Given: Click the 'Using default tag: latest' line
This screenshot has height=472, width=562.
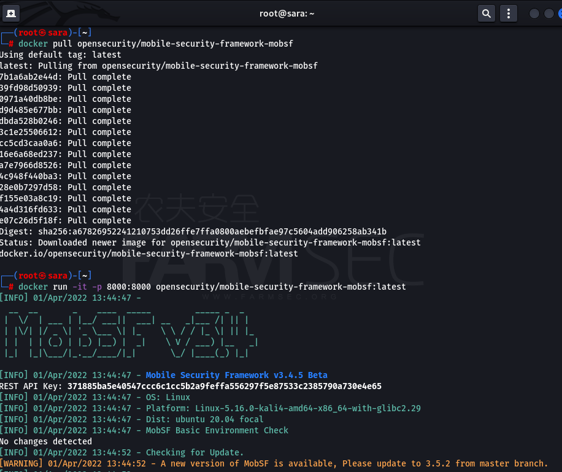Looking at the screenshot, I should tap(61, 55).
